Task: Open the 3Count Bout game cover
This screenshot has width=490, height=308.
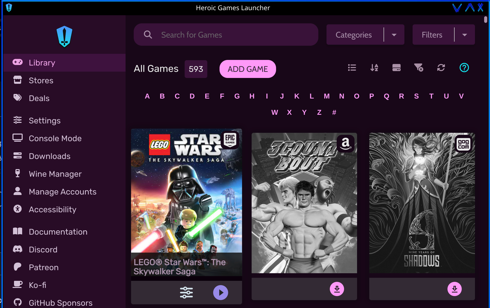Action: coord(304,203)
